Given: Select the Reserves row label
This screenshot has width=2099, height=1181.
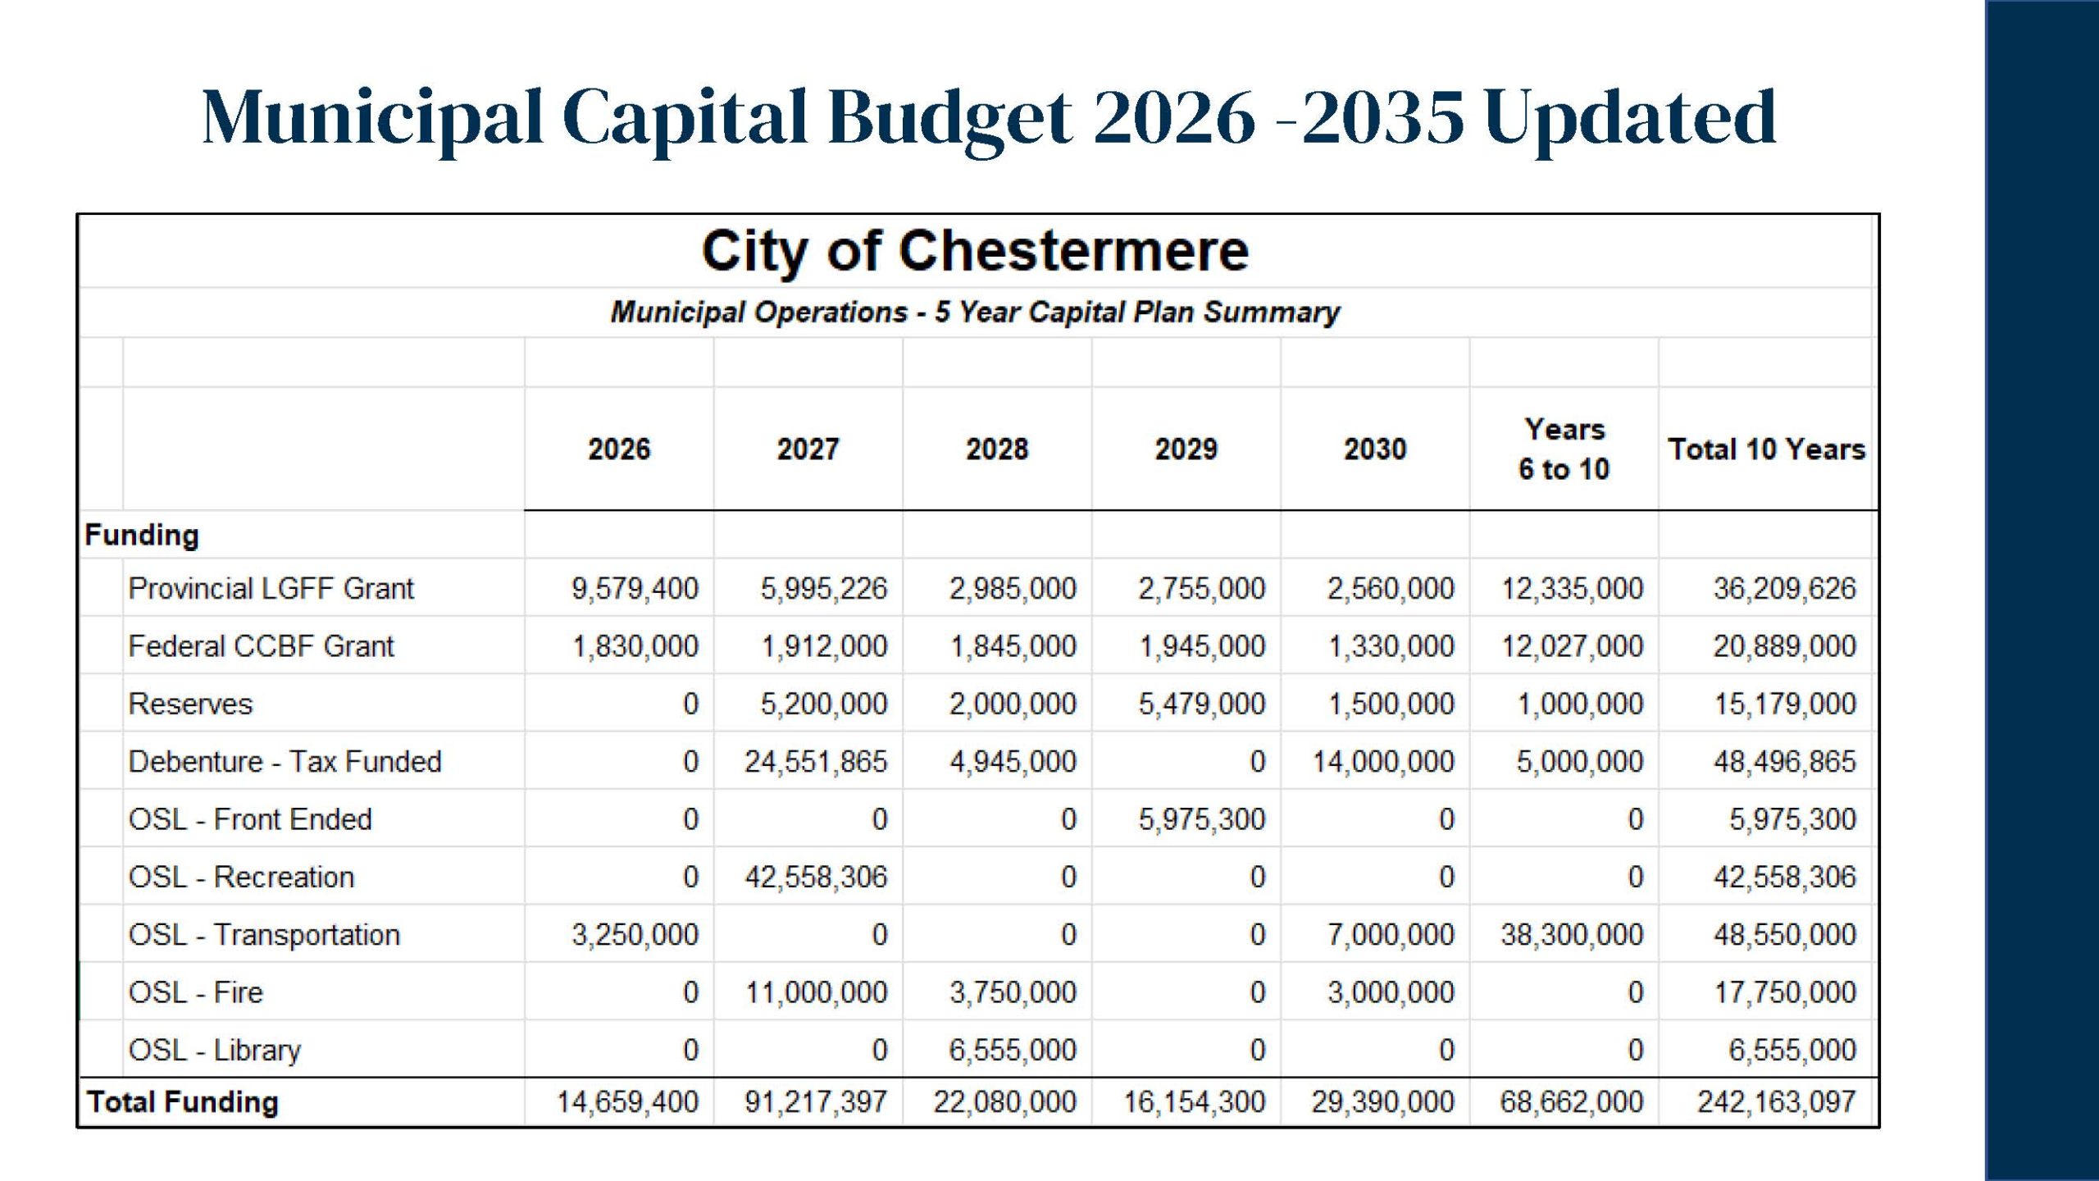Looking at the screenshot, I should (190, 704).
